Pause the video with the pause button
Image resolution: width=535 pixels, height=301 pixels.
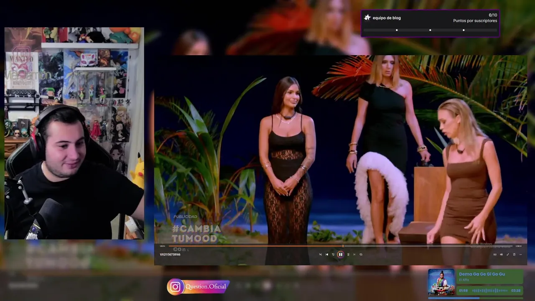click(340, 254)
